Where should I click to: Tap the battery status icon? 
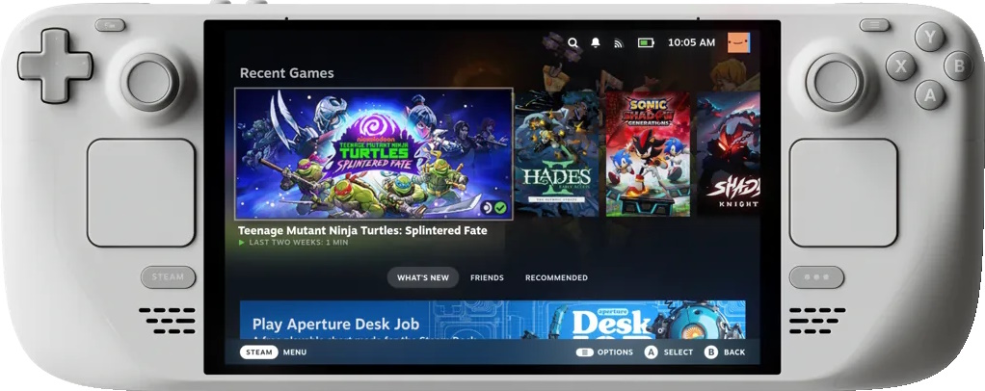(646, 42)
